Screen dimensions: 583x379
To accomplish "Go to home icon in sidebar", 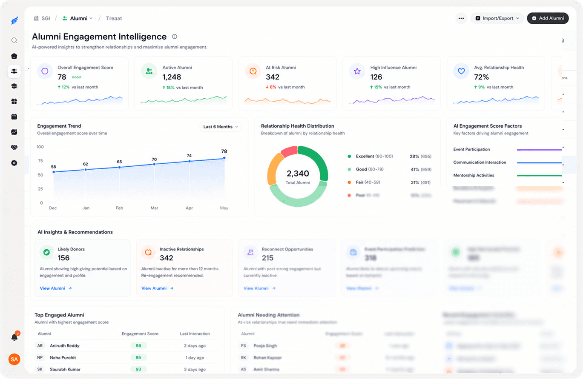I will 14,56.
